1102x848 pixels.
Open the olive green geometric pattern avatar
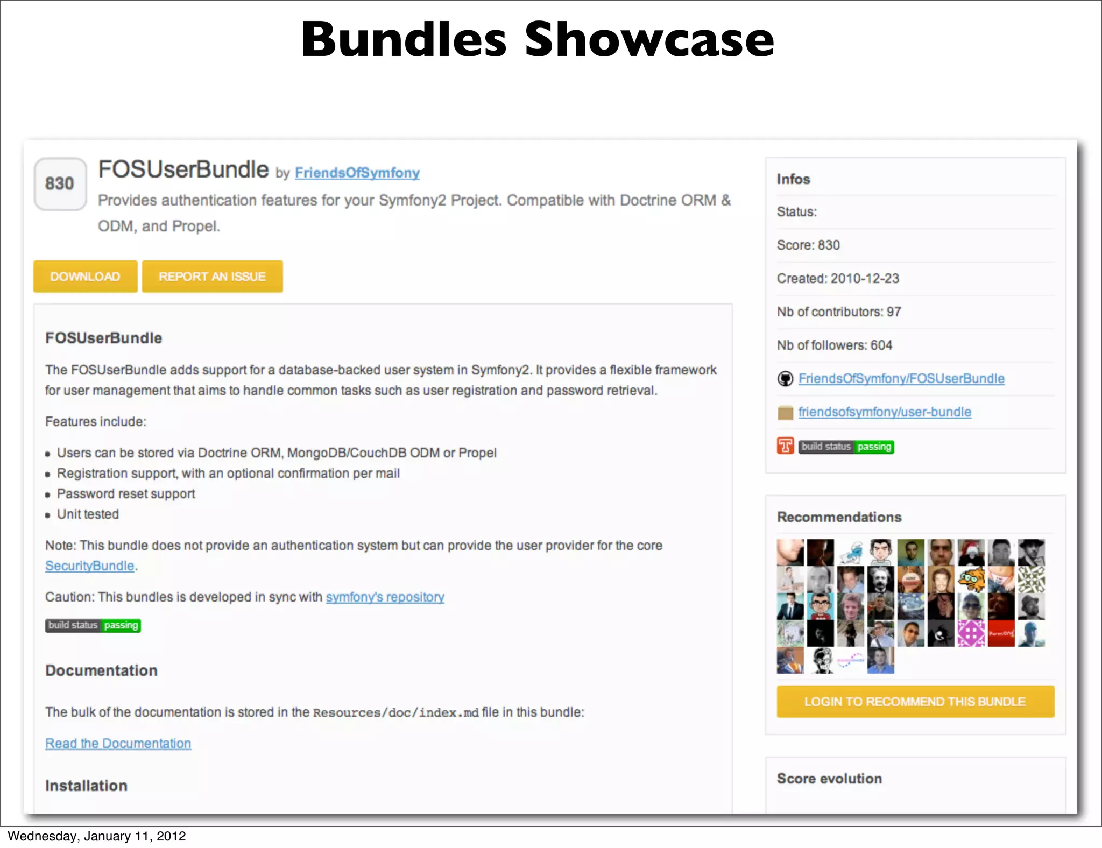1032,580
